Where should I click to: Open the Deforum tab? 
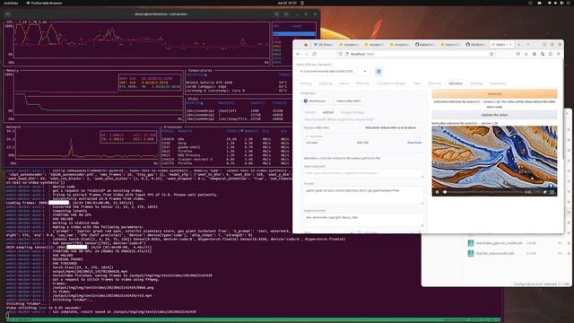tap(434, 83)
